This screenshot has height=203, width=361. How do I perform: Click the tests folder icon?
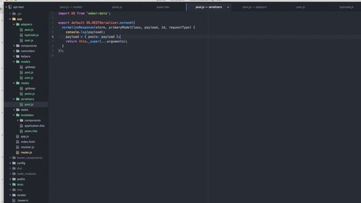point(14,184)
